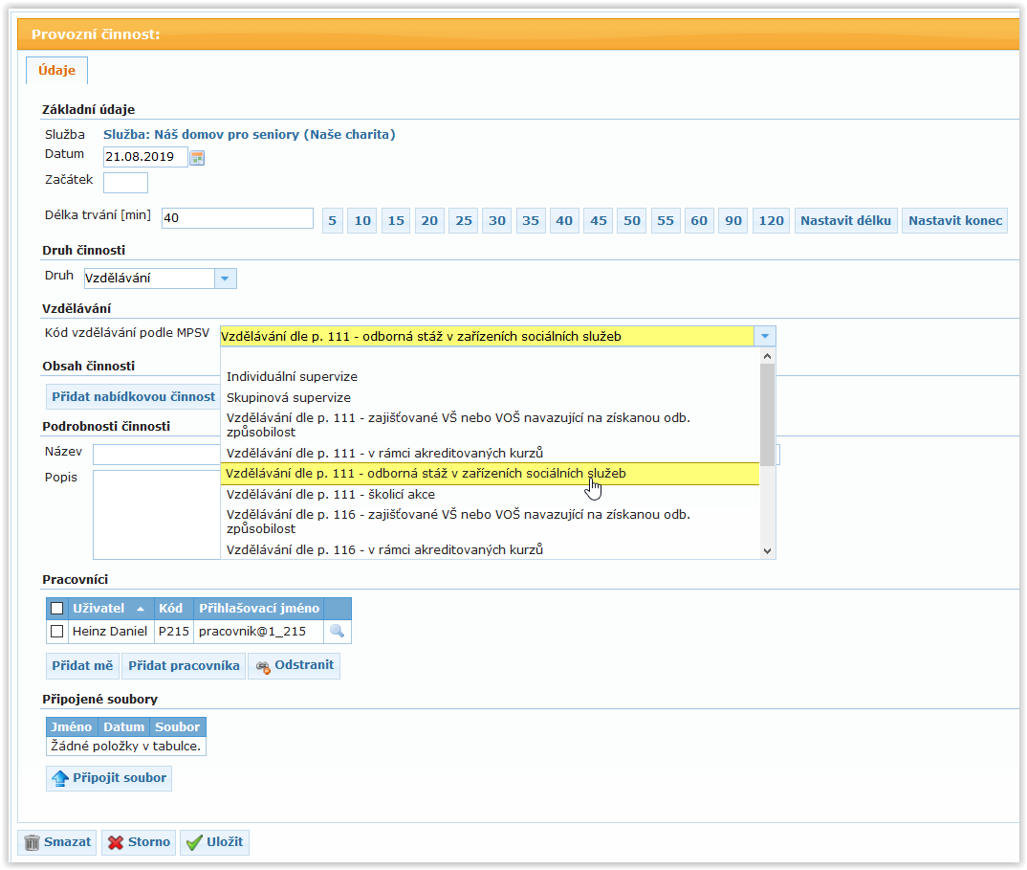Click the Jméno column header in files table
Image resolution: width=1027 pixels, height=870 pixels.
72,727
